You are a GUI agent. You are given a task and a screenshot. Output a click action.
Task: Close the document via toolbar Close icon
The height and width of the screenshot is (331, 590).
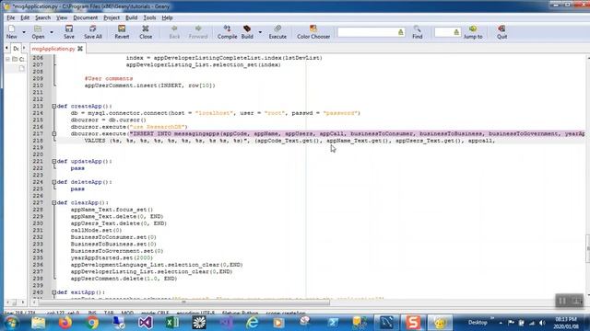pos(146,32)
